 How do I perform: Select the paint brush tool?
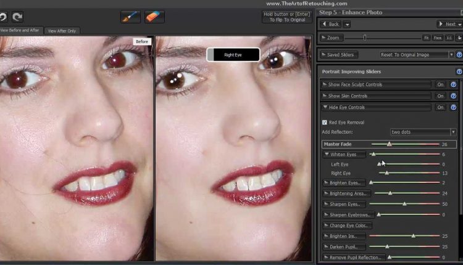130,17
